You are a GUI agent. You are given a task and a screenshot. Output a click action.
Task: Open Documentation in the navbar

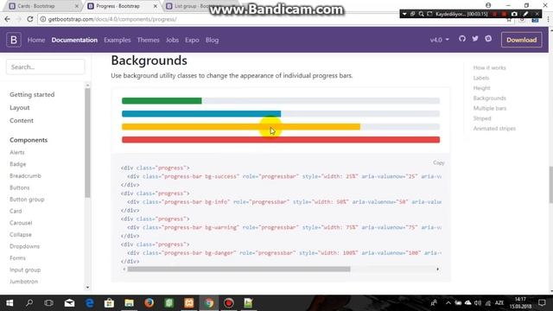pyautogui.click(x=74, y=40)
